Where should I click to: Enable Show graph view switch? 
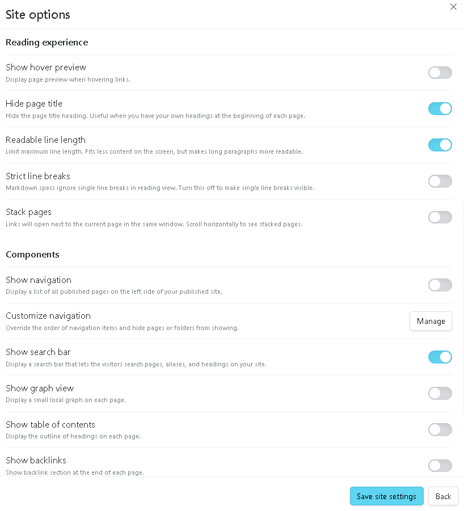click(440, 394)
